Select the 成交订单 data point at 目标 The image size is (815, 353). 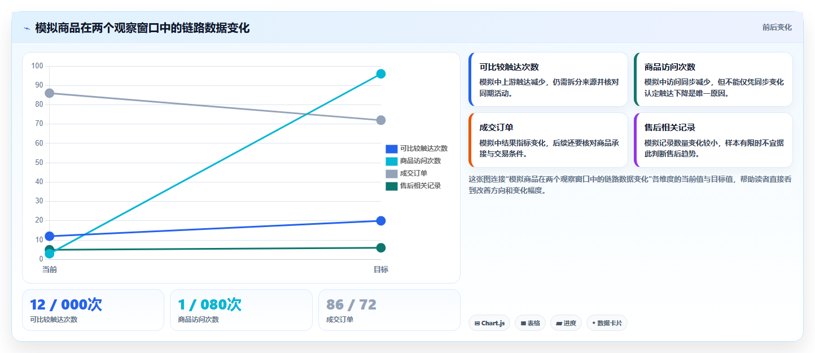tap(381, 120)
